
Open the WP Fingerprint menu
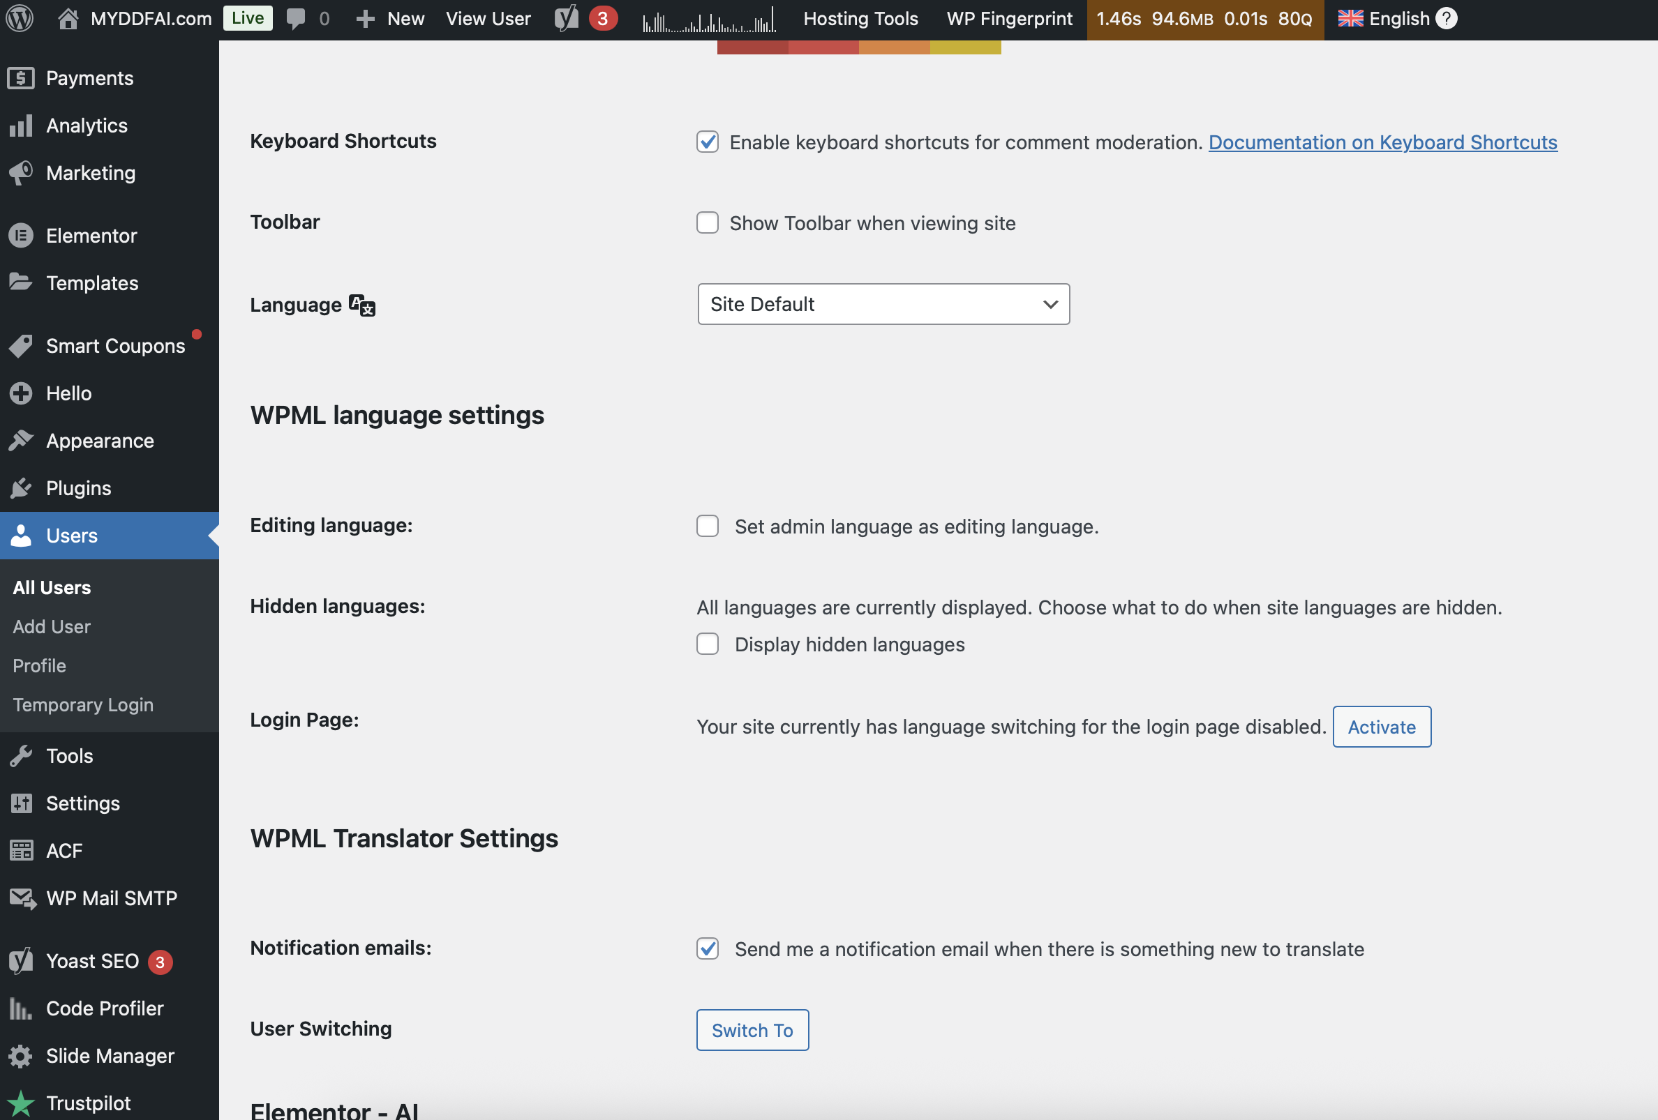pyautogui.click(x=1010, y=19)
